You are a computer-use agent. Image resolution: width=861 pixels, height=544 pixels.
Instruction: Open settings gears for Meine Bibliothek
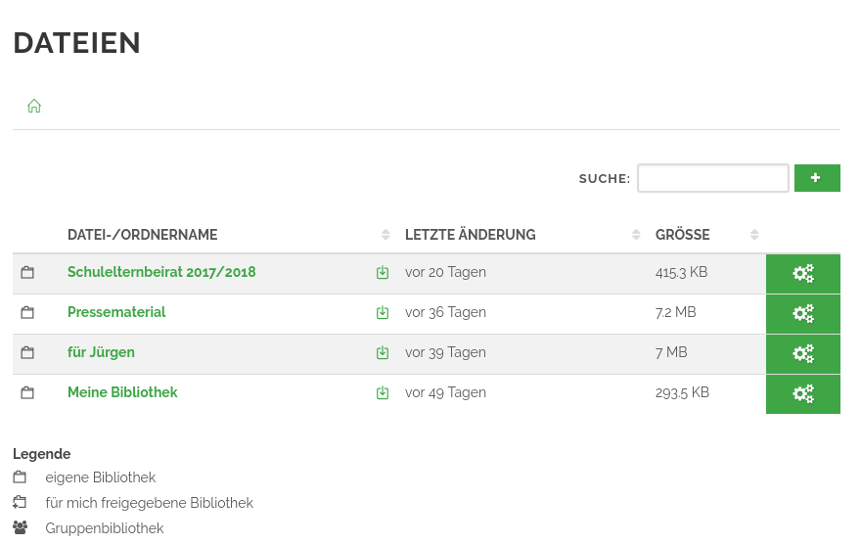pos(803,393)
